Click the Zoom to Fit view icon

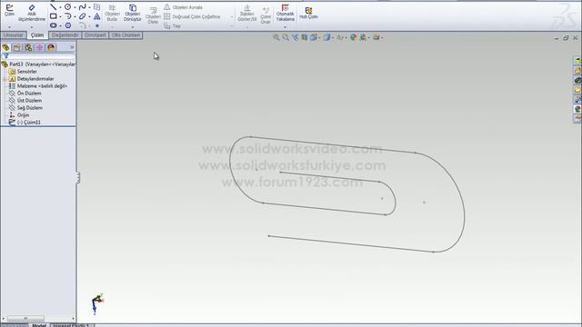tap(276, 37)
